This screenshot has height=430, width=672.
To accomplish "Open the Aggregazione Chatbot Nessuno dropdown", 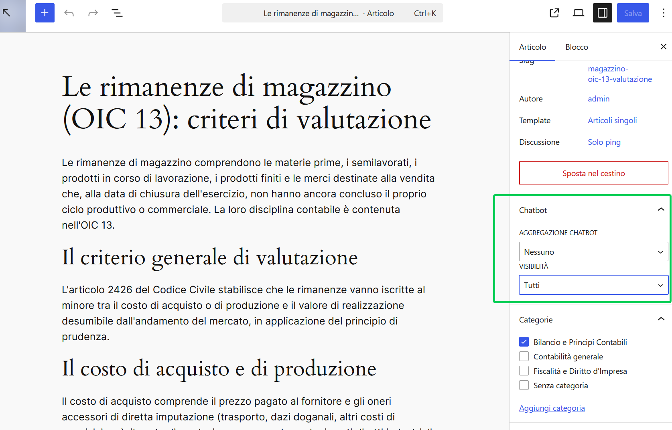I will 594,252.
